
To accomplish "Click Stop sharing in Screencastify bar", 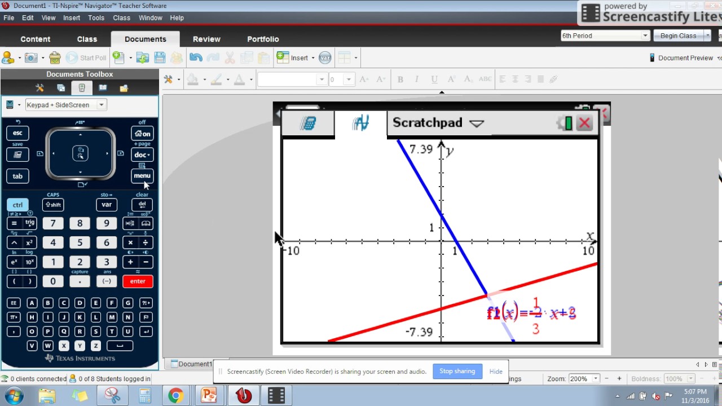I will (457, 371).
